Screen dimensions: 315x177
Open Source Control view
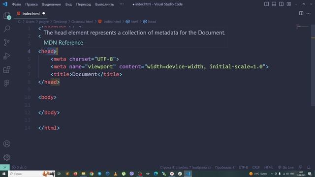click(6, 42)
